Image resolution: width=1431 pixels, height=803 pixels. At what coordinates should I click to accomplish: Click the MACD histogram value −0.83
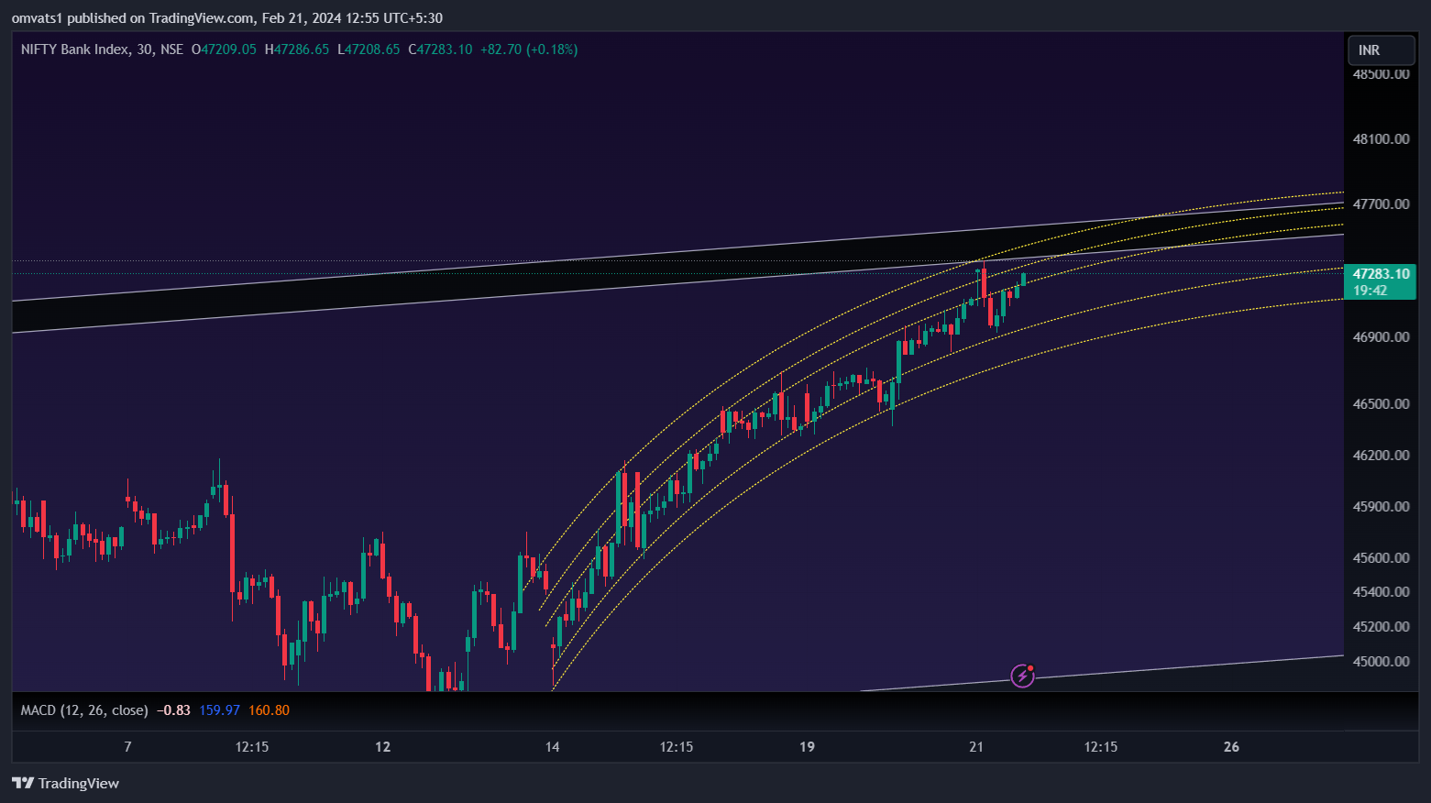(173, 710)
